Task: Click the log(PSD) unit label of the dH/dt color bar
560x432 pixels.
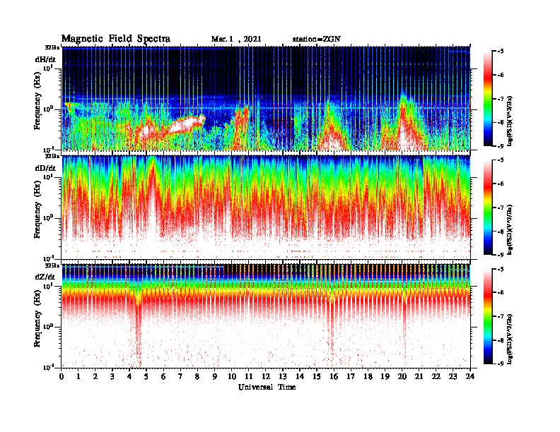Action: coord(510,121)
